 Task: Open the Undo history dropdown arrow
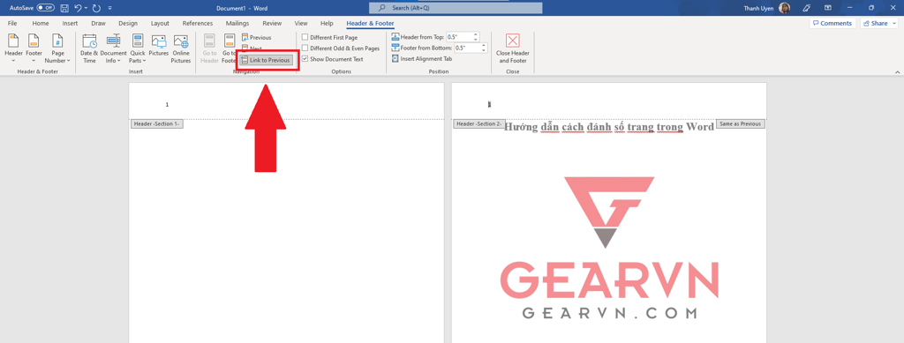click(86, 8)
